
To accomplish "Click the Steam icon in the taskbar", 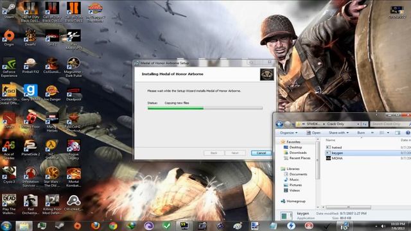I will [x=60, y=225].
